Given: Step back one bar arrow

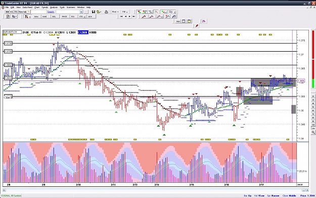Looking at the screenshot, I should click(x=125, y=17).
